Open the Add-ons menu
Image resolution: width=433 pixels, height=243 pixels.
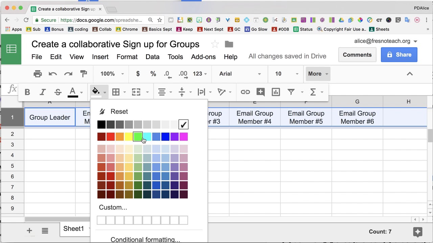[x=203, y=57]
